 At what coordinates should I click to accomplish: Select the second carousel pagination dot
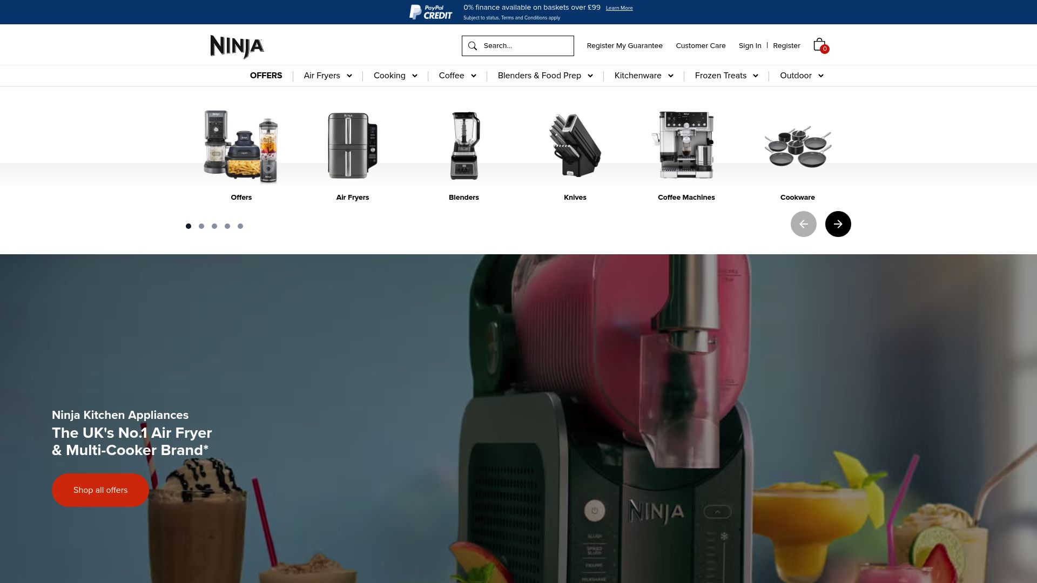pos(201,226)
